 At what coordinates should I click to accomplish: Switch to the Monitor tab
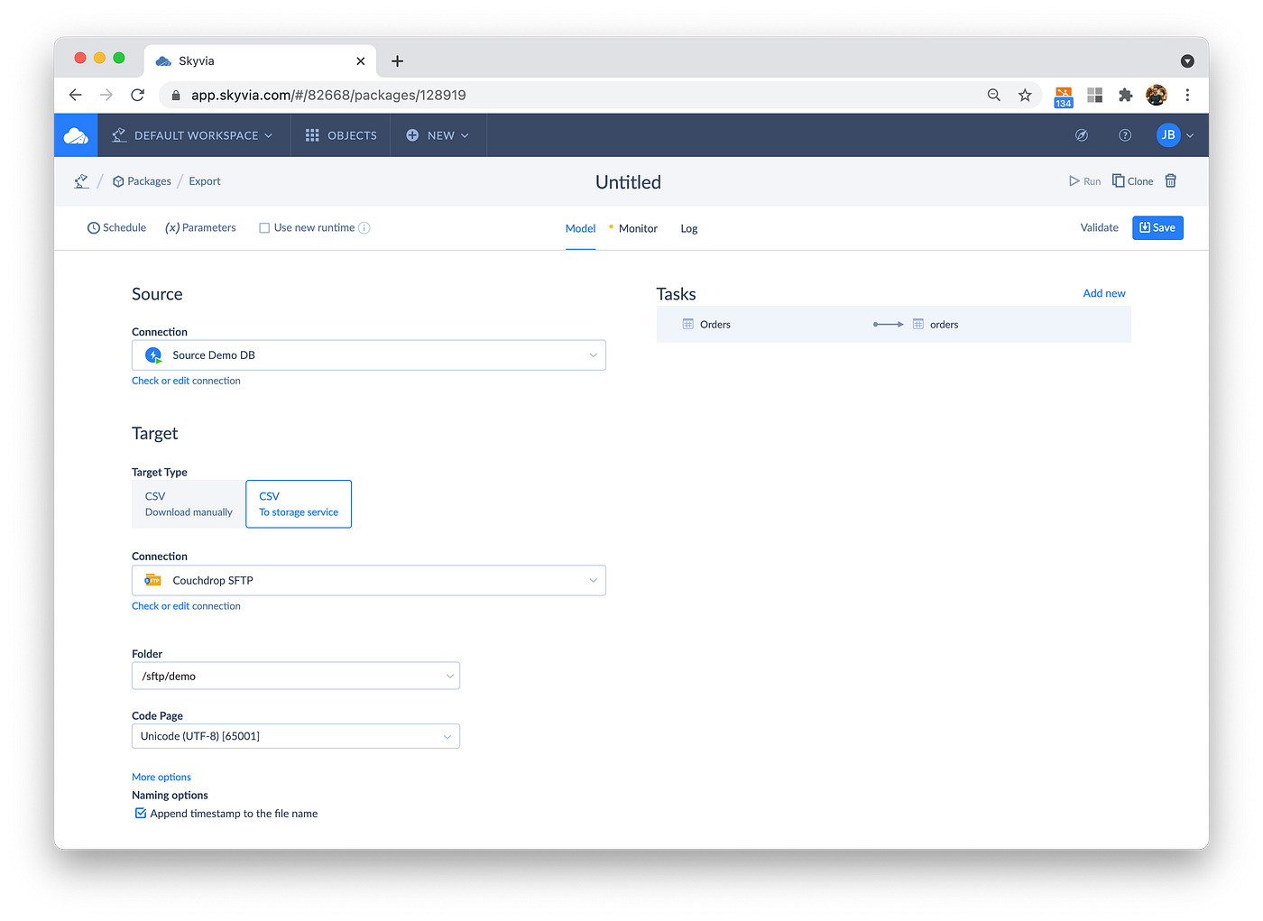(x=638, y=228)
